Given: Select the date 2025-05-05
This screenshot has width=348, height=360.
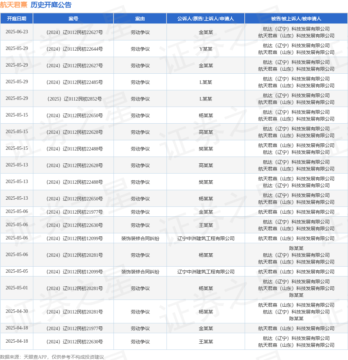Looking at the screenshot, I should click(x=17, y=271).
